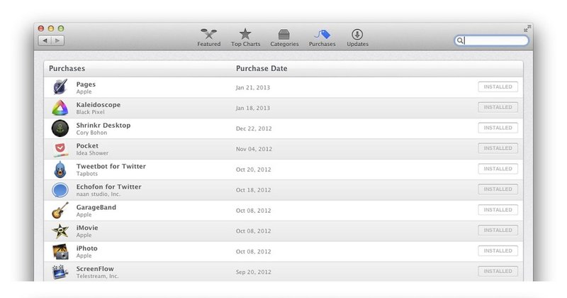567x298 pixels.
Task: Open the iMovie title
Action: [86, 228]
